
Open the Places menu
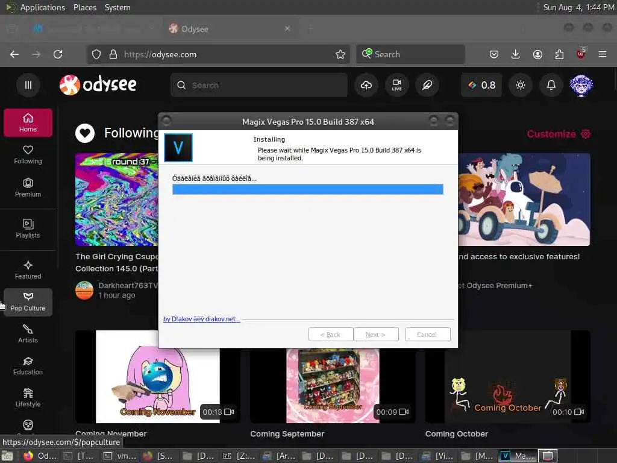click(84, 7)
